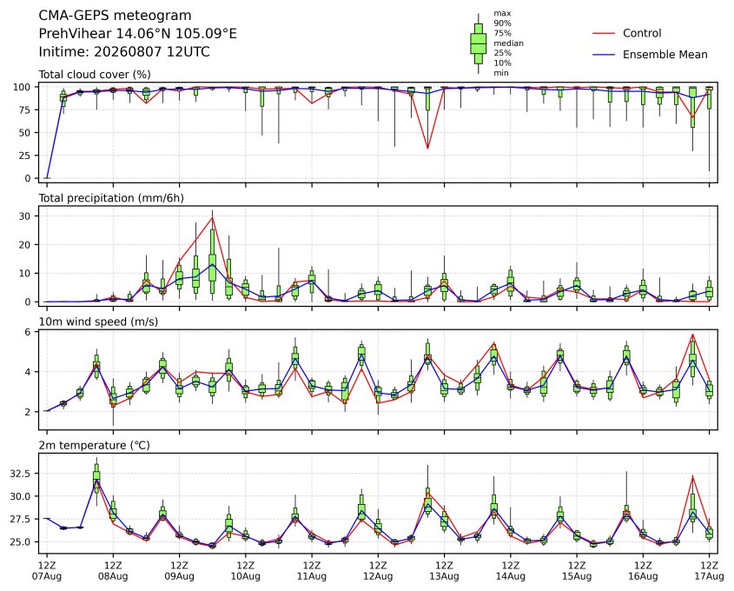Click the precipitation peak of the Control line
The height and width of the screenshot is (591, 734).
click(x=213, y=217)
